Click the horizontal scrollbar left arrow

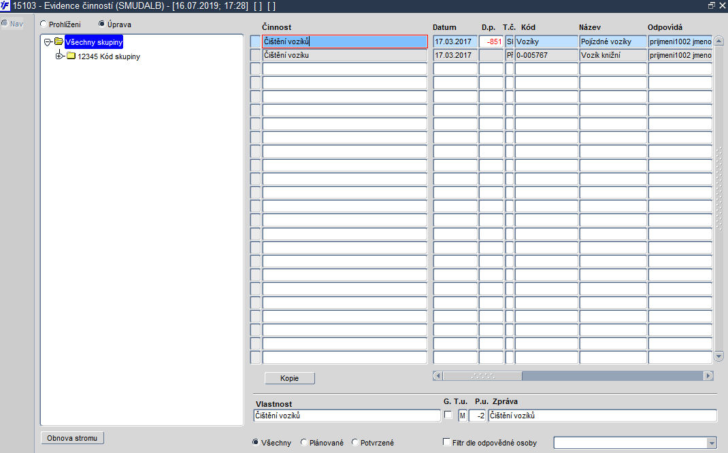437,376
